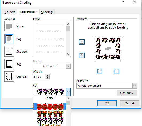
Task: Toggle the top border in preview
Action: (82, 42)
